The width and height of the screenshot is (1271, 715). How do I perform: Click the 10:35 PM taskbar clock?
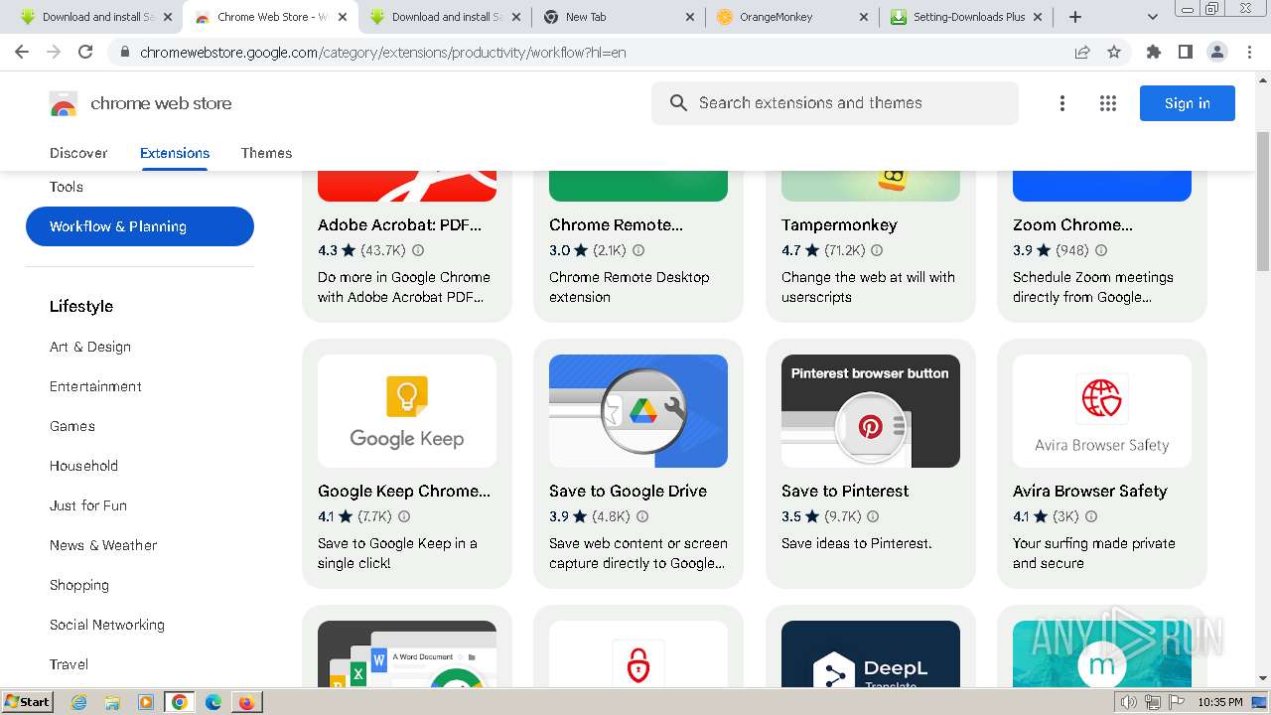1219,702
